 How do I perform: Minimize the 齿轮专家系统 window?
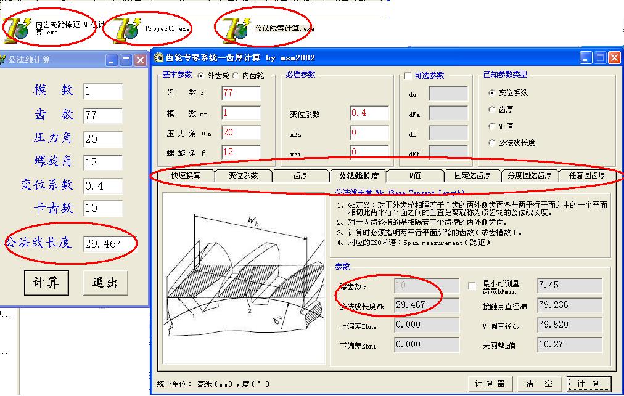tap(585, 58)
